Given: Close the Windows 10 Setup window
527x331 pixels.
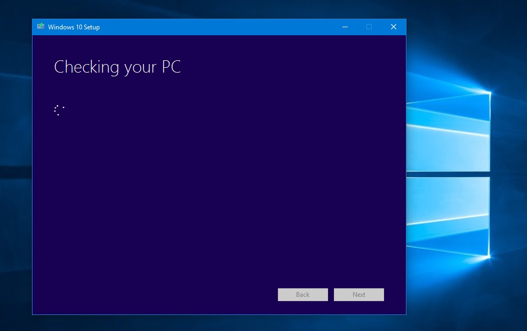Looking at the screenshot, I should (x=394, y=27).
